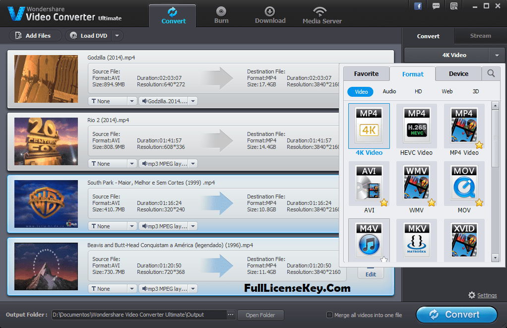The width and height of the screenshot is (507, 328).
Task: Open the 4K Video output dropdown
Action: (x=497, y=55)
